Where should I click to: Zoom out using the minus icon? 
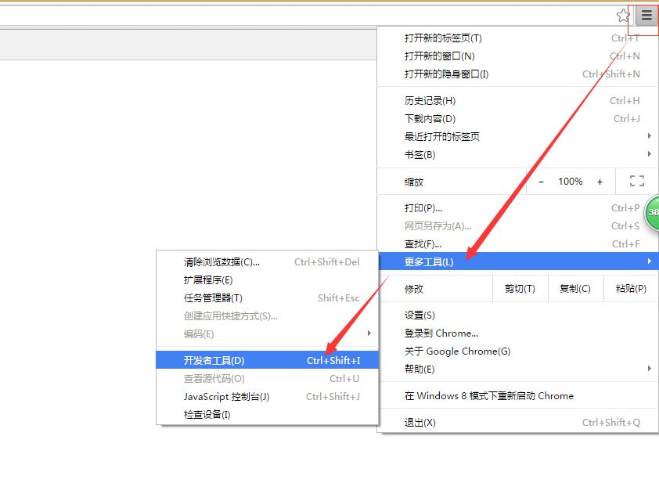(x=541, y=181)
